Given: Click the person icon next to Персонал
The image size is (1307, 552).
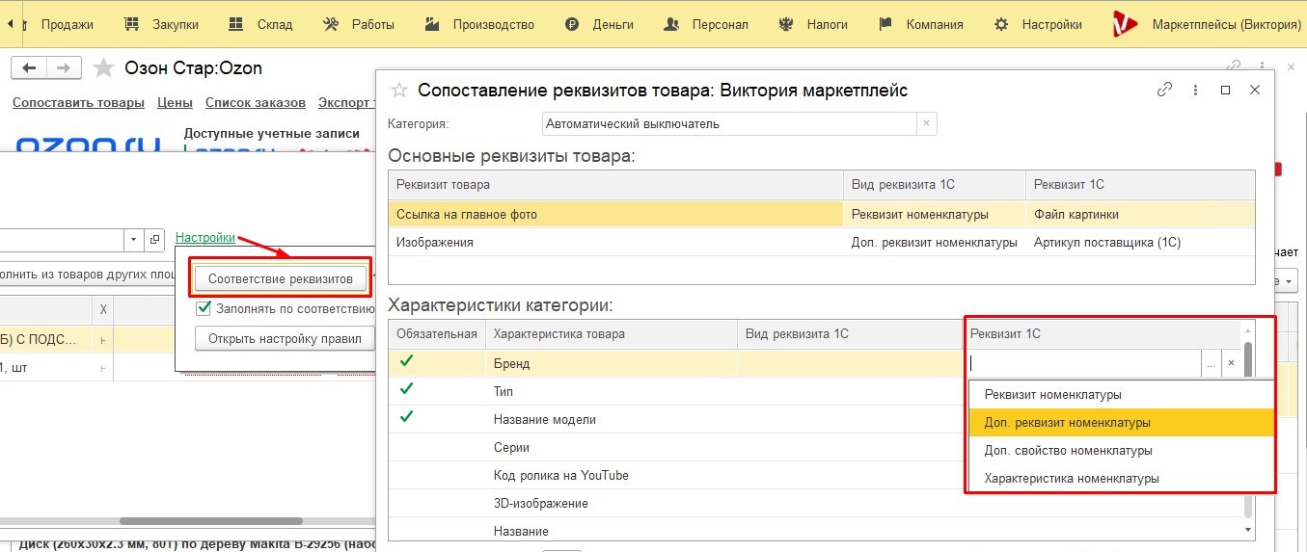Looking at the screenshot, I should 671,24.
